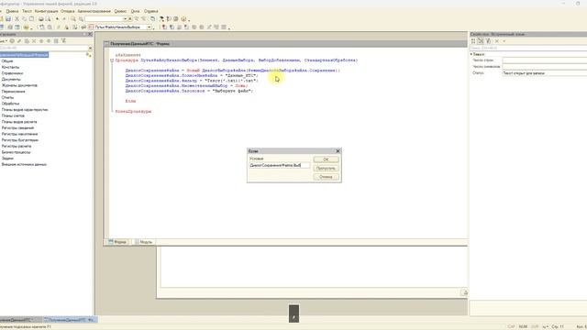Click the Условие input field in dialog

280,165
